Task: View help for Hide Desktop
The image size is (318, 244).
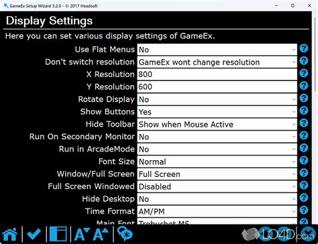Action: (x=304, y=198)
